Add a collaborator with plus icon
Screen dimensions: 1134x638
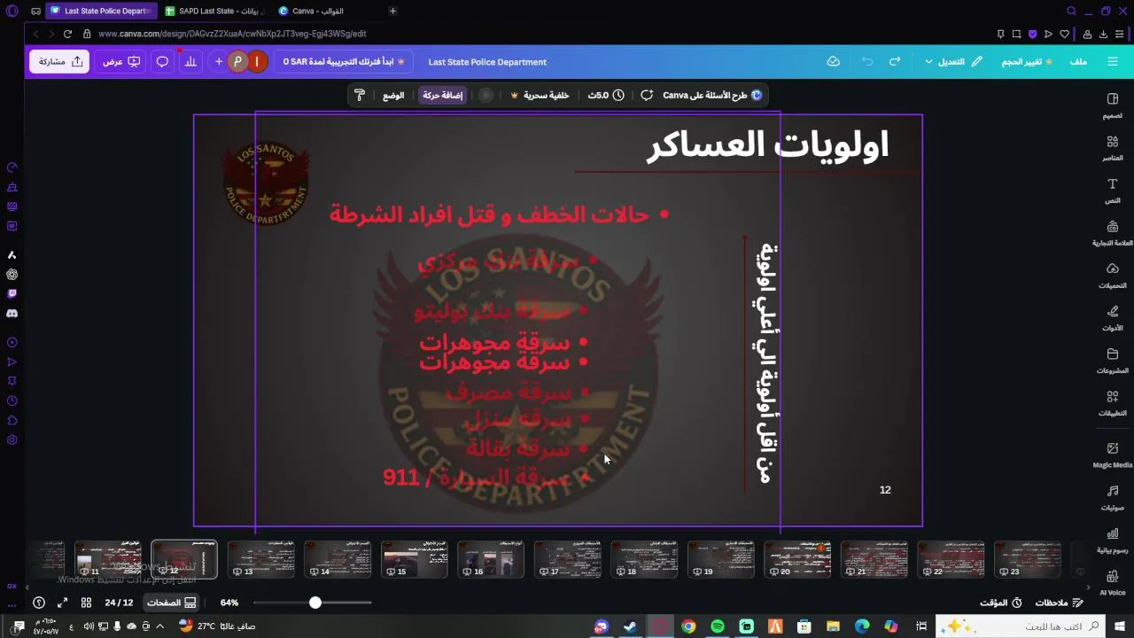point(219,62)
